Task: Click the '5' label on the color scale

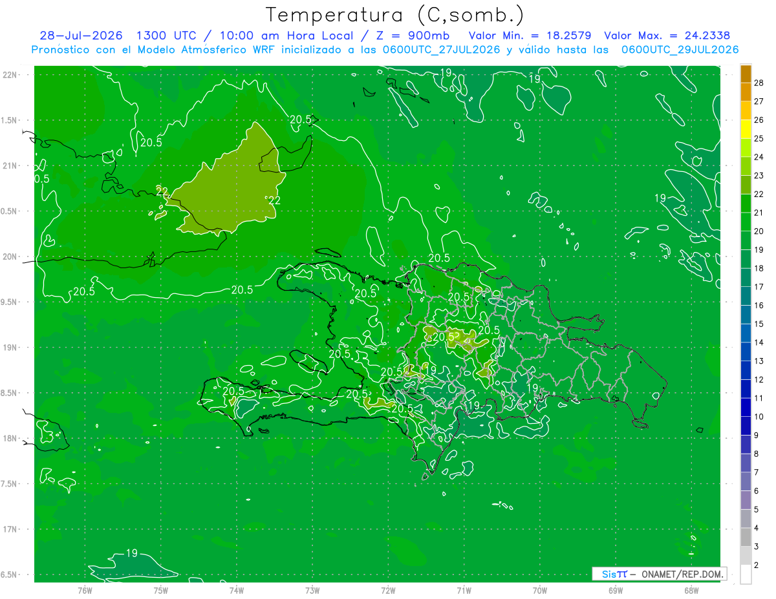Action: [x=758, y=510]
